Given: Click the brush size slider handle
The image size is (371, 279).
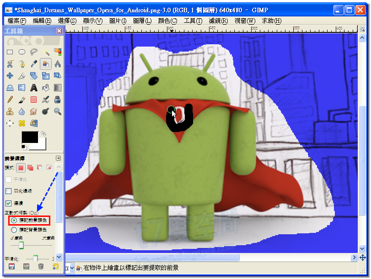Looking at the screenshot, I should click(x=21, y=245).
